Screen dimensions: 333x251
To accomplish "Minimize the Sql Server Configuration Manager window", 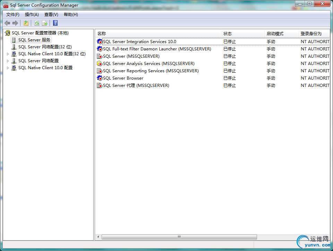I will tap(300, 3).
